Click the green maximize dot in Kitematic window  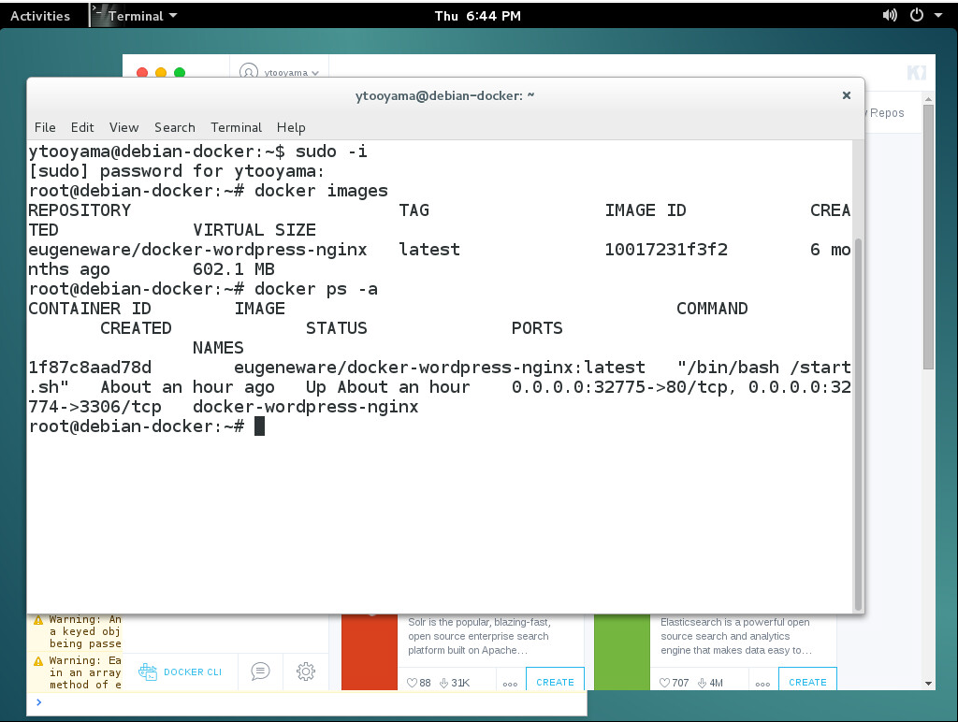(180, 73)
